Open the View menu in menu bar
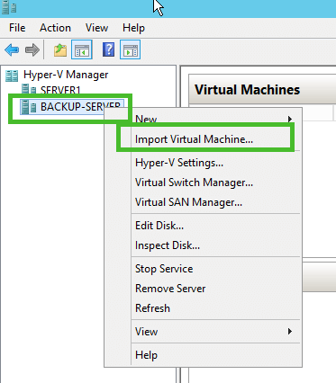Image resolution: width=336 pixels, height=383 pixels. [x=96, y=28]
